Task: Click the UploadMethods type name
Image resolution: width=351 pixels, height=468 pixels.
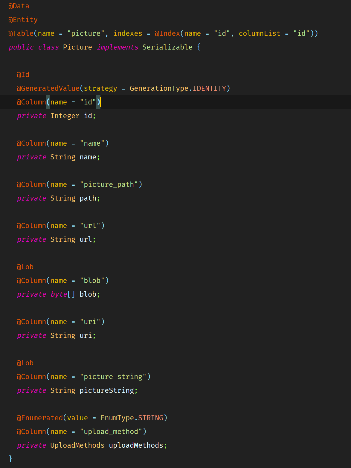Action: (x=77, y=445)
